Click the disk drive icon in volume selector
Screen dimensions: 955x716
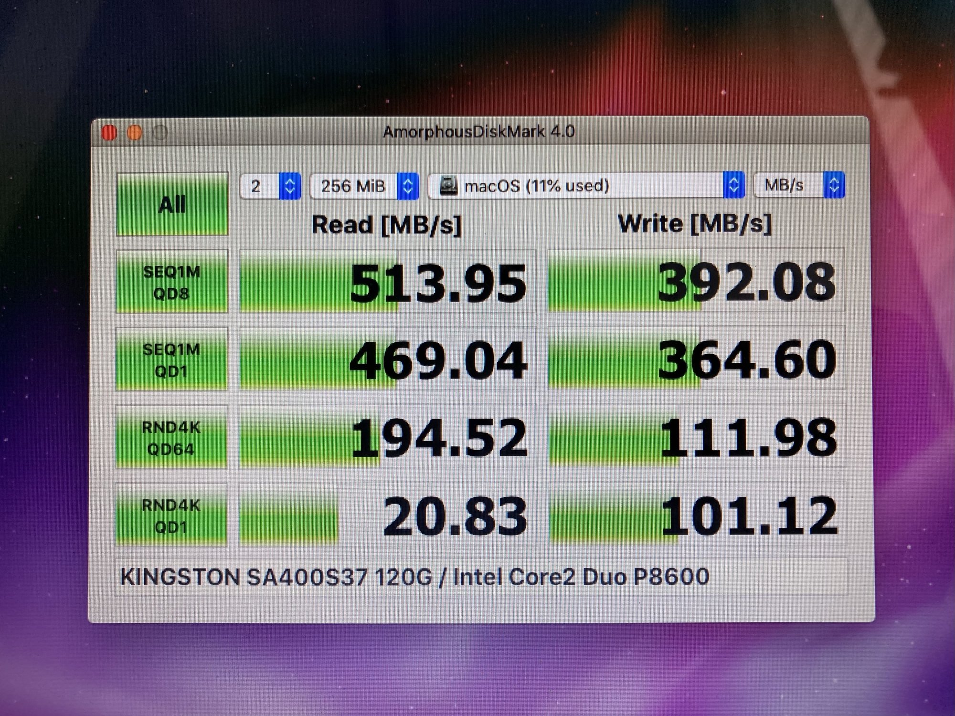tap(448, 185)
